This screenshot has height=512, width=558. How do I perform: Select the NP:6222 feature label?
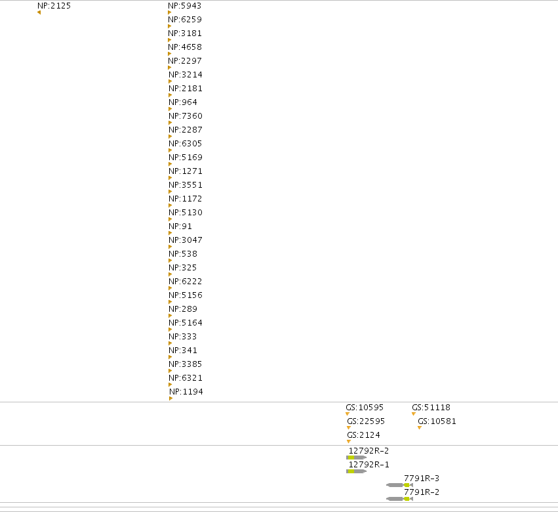click(x=186, y=282)
